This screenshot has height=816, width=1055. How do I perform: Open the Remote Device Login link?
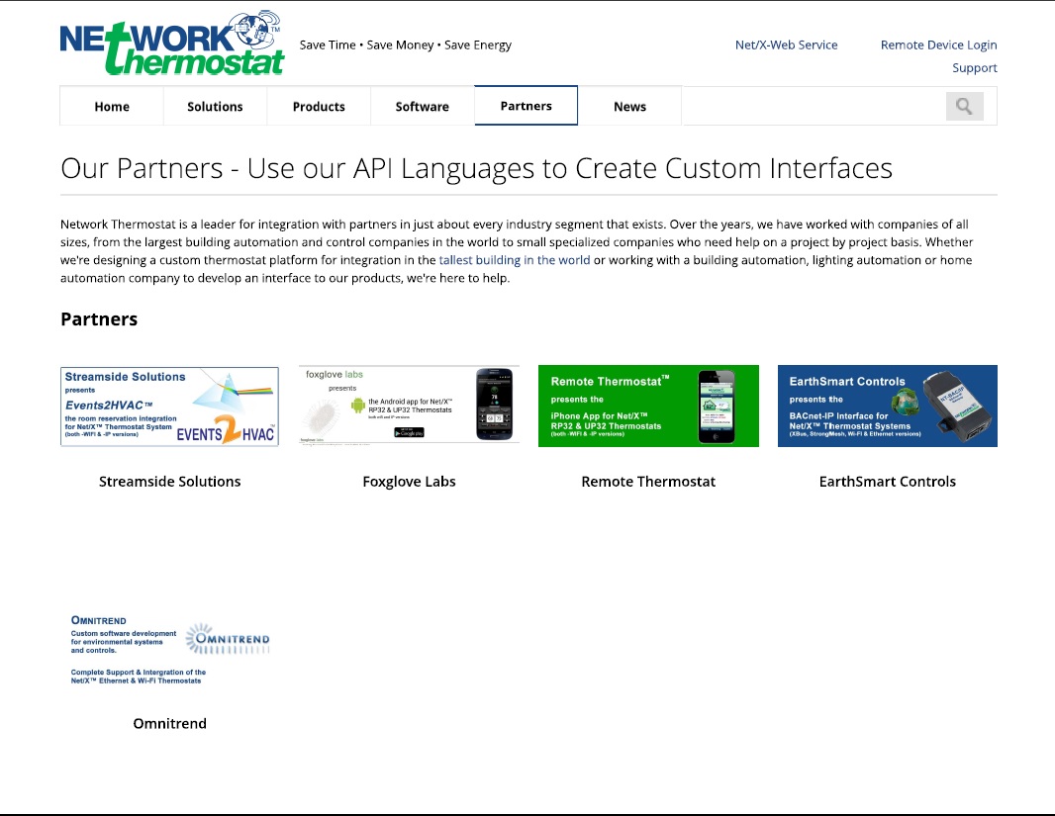click(938, 45)
